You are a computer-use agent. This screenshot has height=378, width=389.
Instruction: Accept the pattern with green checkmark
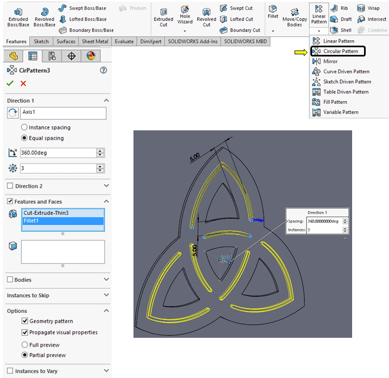coord(10,83)
